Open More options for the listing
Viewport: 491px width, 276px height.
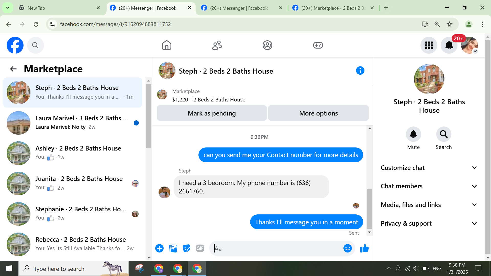point(318,113)
